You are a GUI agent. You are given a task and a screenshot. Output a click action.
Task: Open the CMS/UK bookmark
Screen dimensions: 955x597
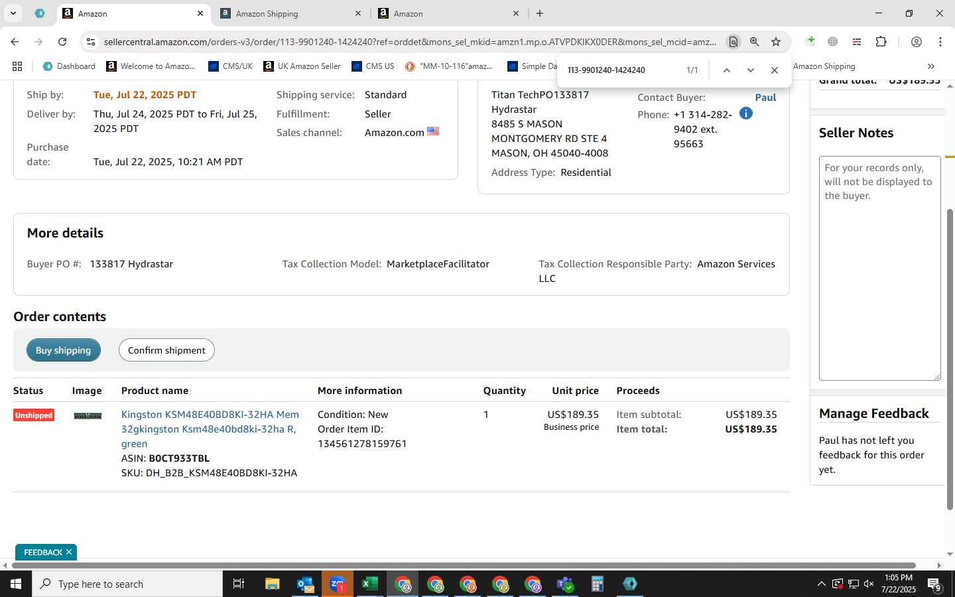231,66
